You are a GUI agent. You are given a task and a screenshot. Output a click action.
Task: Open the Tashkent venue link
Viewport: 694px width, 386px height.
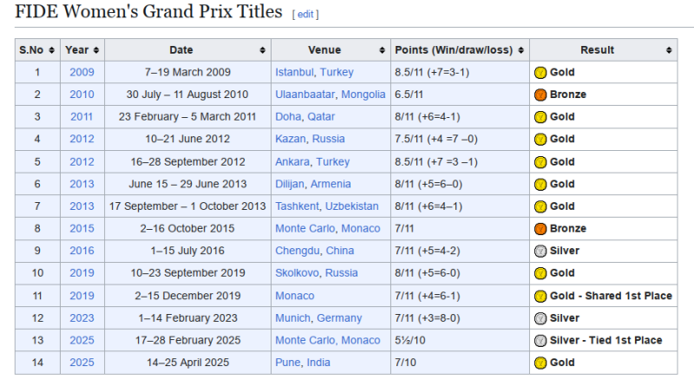(297, 206)
